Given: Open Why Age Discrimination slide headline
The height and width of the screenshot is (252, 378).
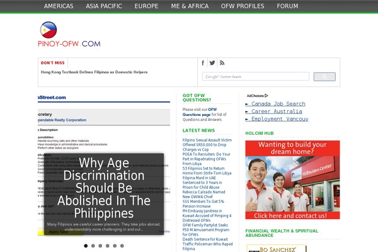Looking at the screenshot, I should 104,188.
